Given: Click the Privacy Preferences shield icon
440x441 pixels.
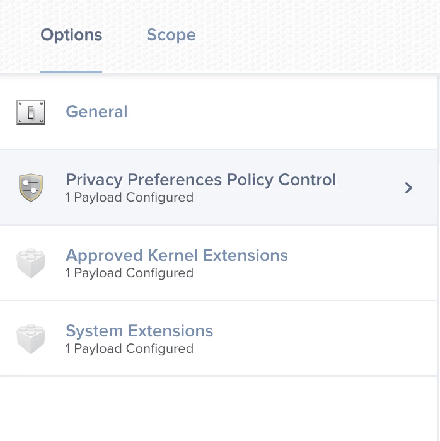Looking at the screenshot, I should point(31,187).
